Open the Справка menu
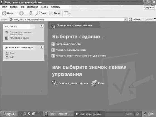The image size is (156, 117). [x=55, y=7]
